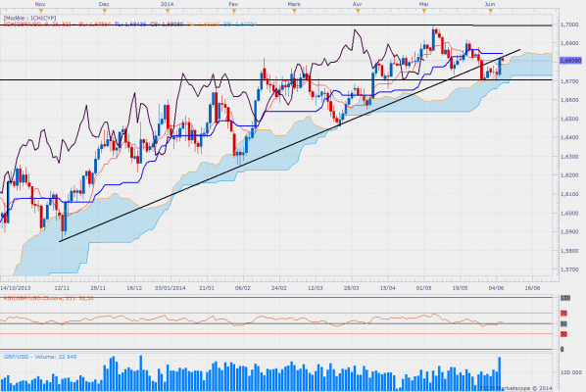Click the 1,6000 price axis label
This screenshot has width=586, height=392.
point(569,213)
